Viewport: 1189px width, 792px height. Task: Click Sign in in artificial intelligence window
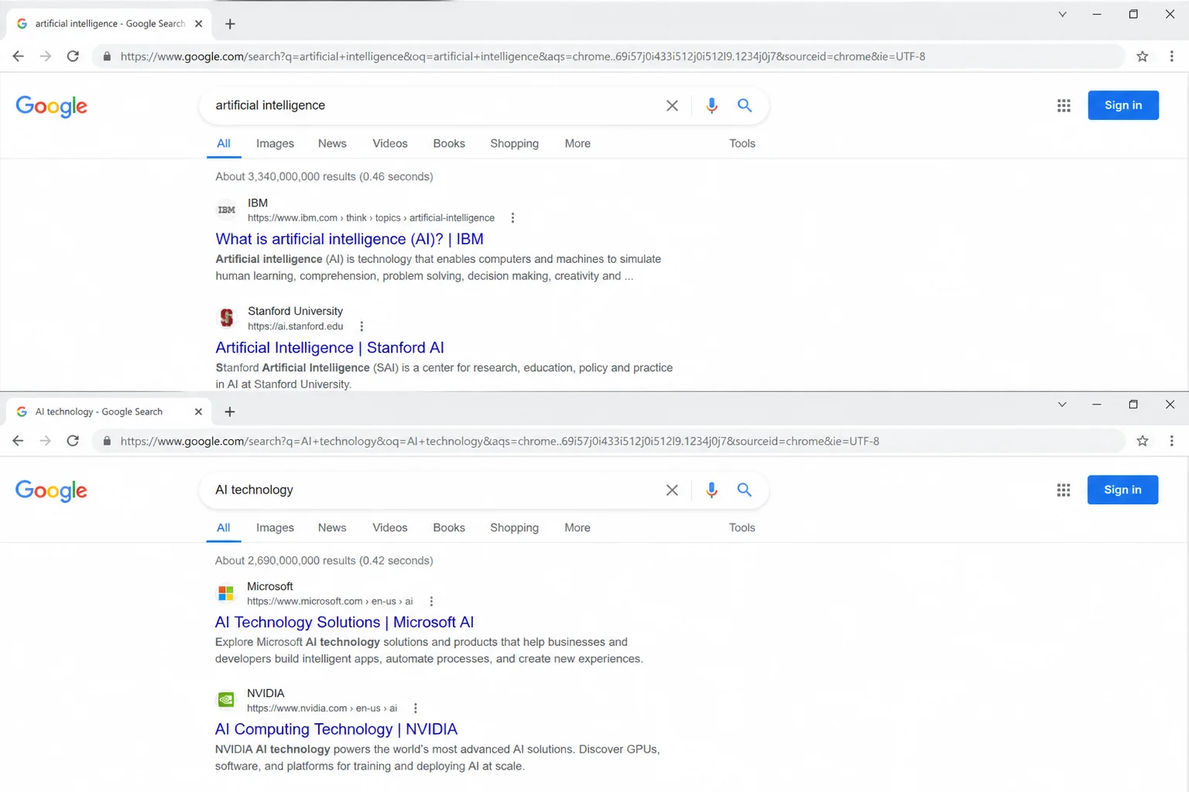pyautogui.click(x=1123, y=105)
